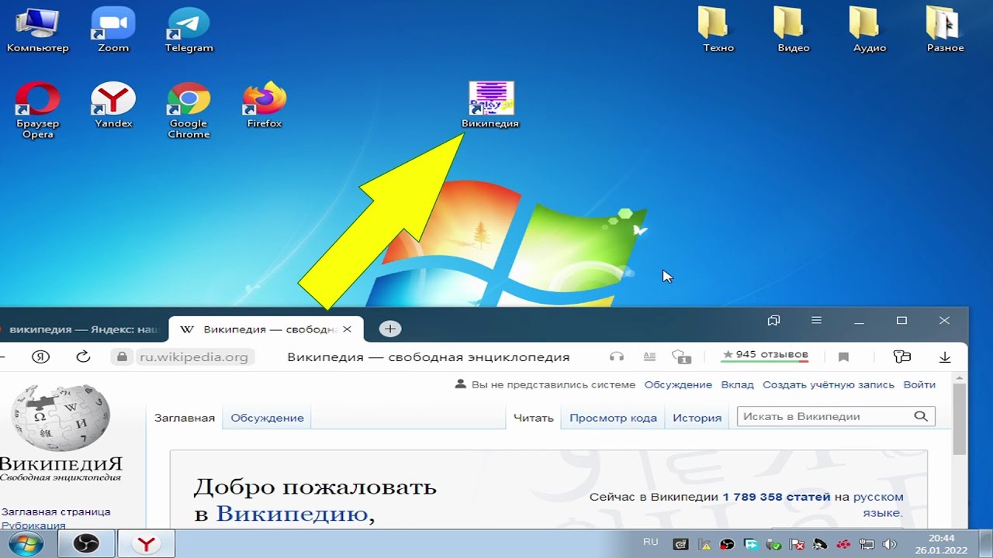Open the Википедию link in welcome heading
993x558 pixels.
(x=292, y=513)
